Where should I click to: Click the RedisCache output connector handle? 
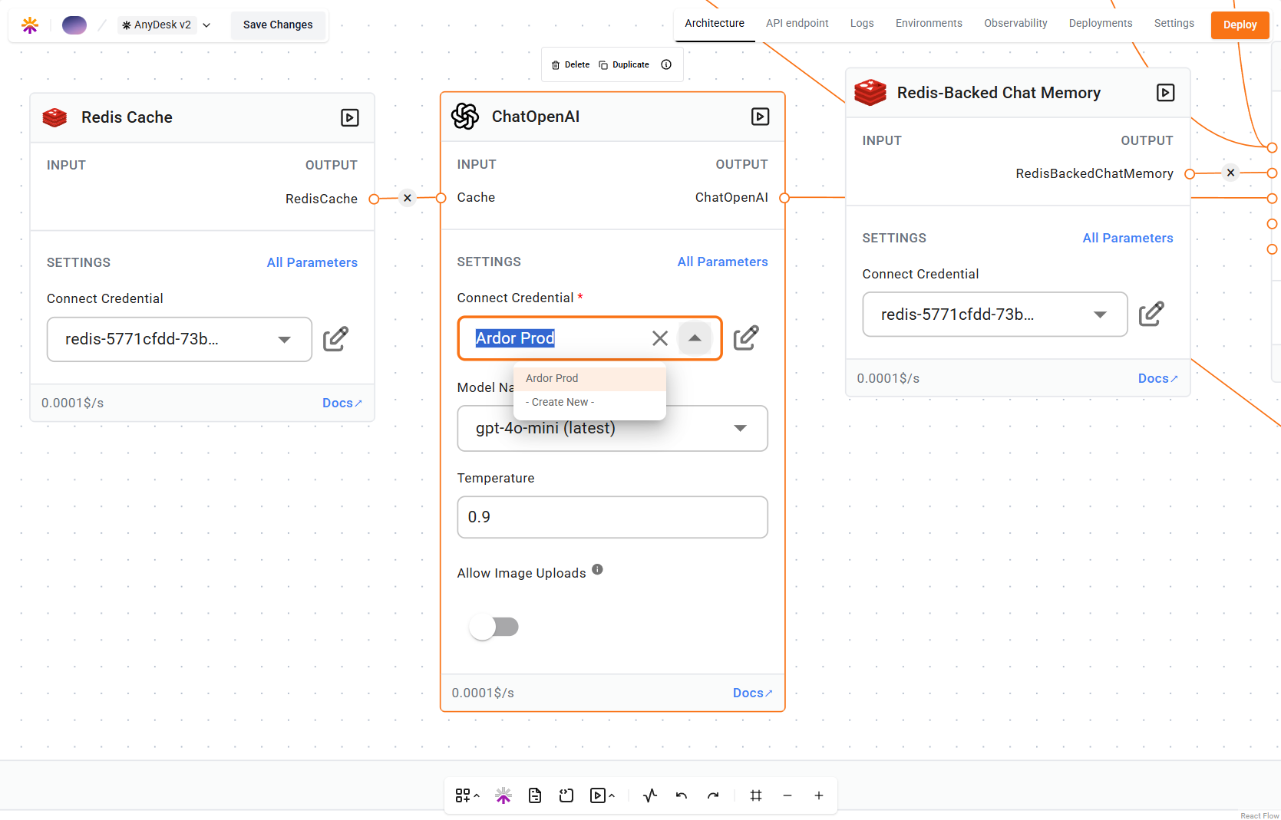coord(374,199)
